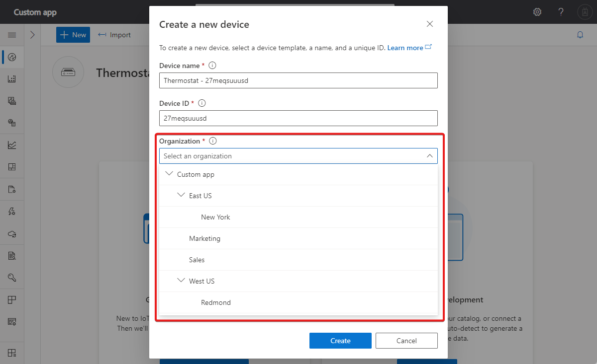Open the hamburger navigation menu
This screenshot has width=597, height=364.
pos(12,35)
